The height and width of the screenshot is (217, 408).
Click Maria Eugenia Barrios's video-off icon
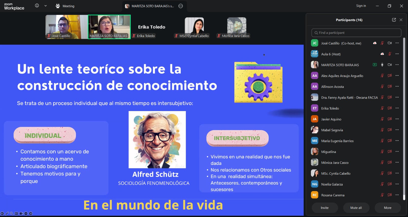[x=390, y=141]
